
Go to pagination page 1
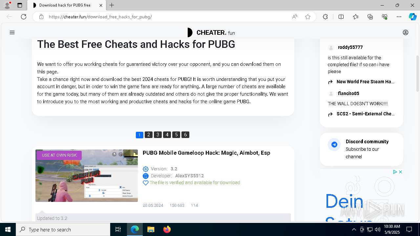tap(139, 135)
